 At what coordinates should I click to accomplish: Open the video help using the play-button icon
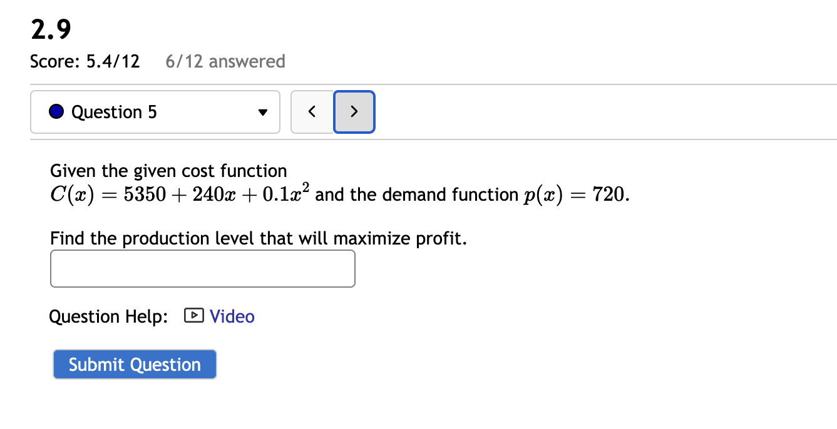tap(195, 316)
